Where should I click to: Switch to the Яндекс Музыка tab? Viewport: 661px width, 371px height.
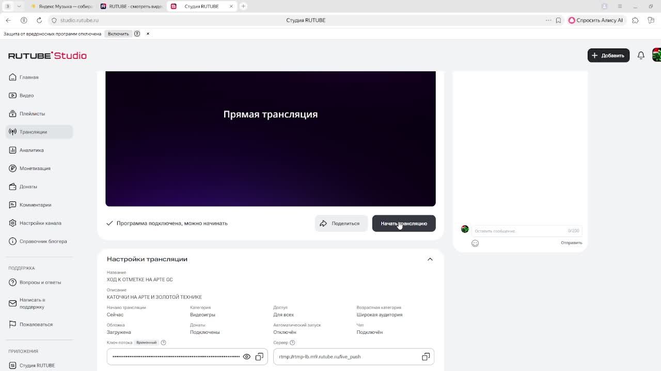[61, 6]
